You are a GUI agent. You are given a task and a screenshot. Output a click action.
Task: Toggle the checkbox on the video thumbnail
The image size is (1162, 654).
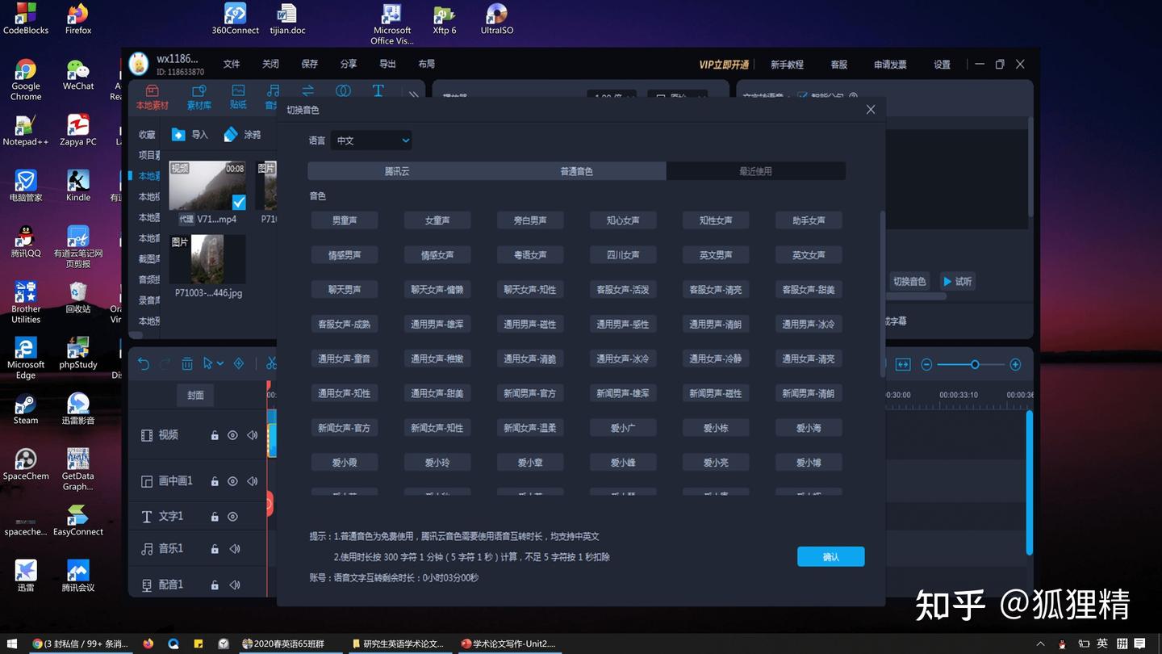point(239,203)
